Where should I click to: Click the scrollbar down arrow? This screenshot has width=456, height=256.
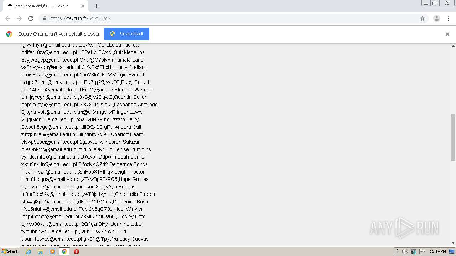(453, 243)
